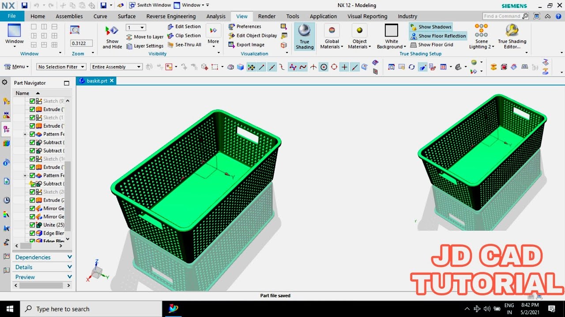Uncheck checkbox of Sketch (20 feature
The image size is (565, 317).
(32, 192)
